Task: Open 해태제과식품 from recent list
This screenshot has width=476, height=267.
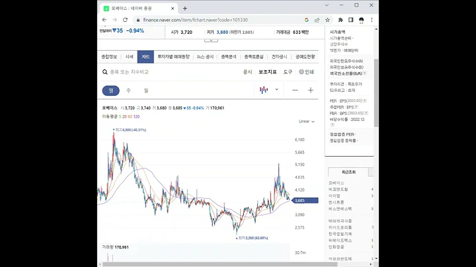Action: point(340,221)
